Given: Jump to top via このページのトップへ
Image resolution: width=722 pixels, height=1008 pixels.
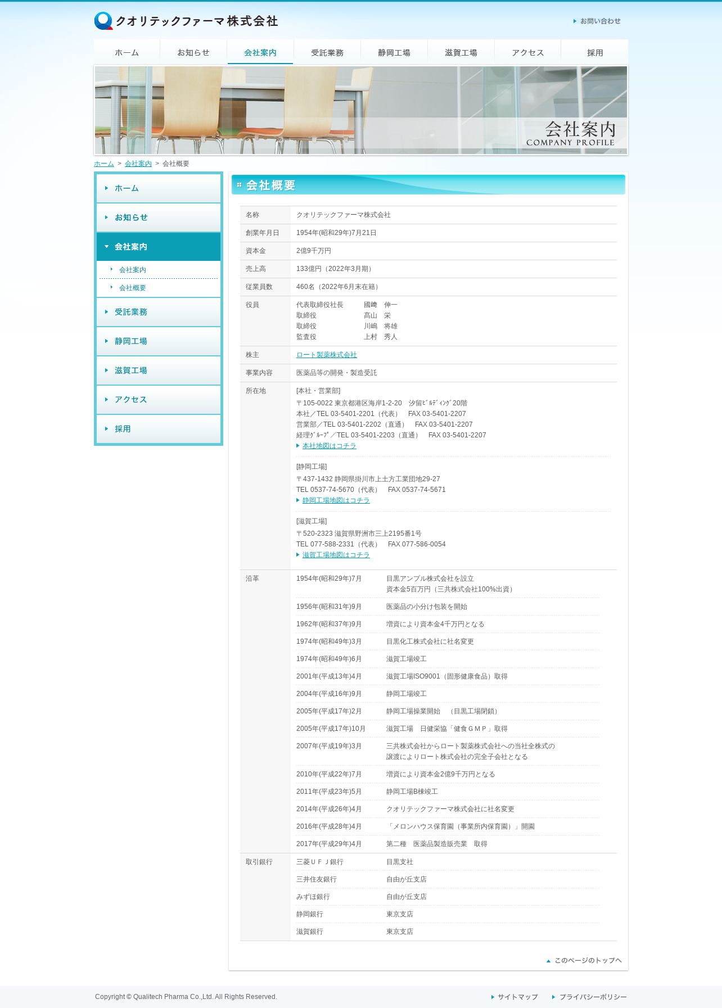Looking at the screenshot, I should (584, 960).
